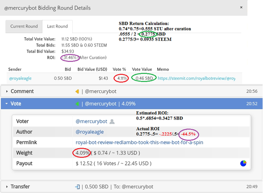Screen dimensions: 263x193
Task: Open the @royaleagle sender link
Action: click(x=20, y=78)
